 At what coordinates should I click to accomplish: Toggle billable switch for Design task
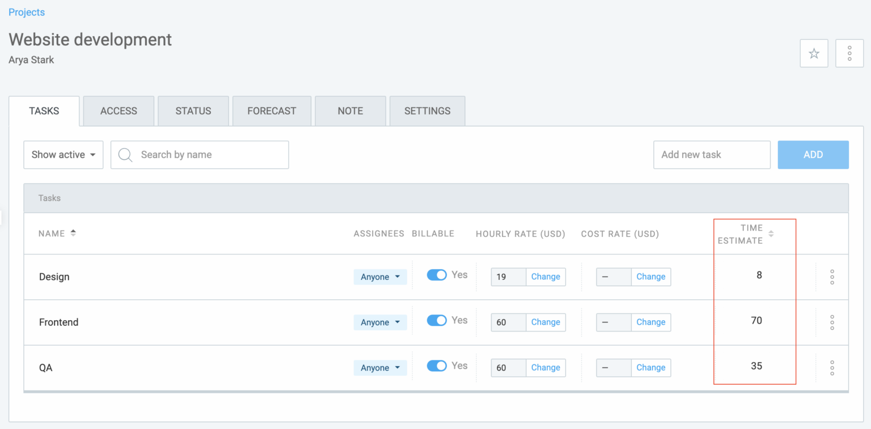(x=437, y=275)
